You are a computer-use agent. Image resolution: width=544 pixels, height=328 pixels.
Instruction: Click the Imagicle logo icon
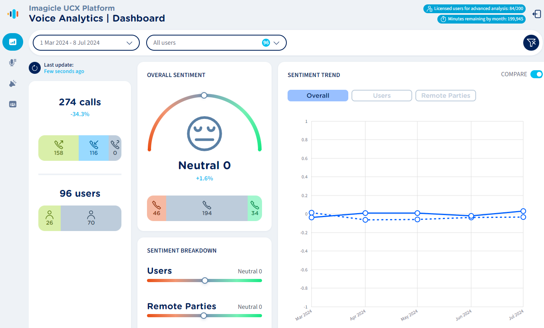click(x=13, y=14)
